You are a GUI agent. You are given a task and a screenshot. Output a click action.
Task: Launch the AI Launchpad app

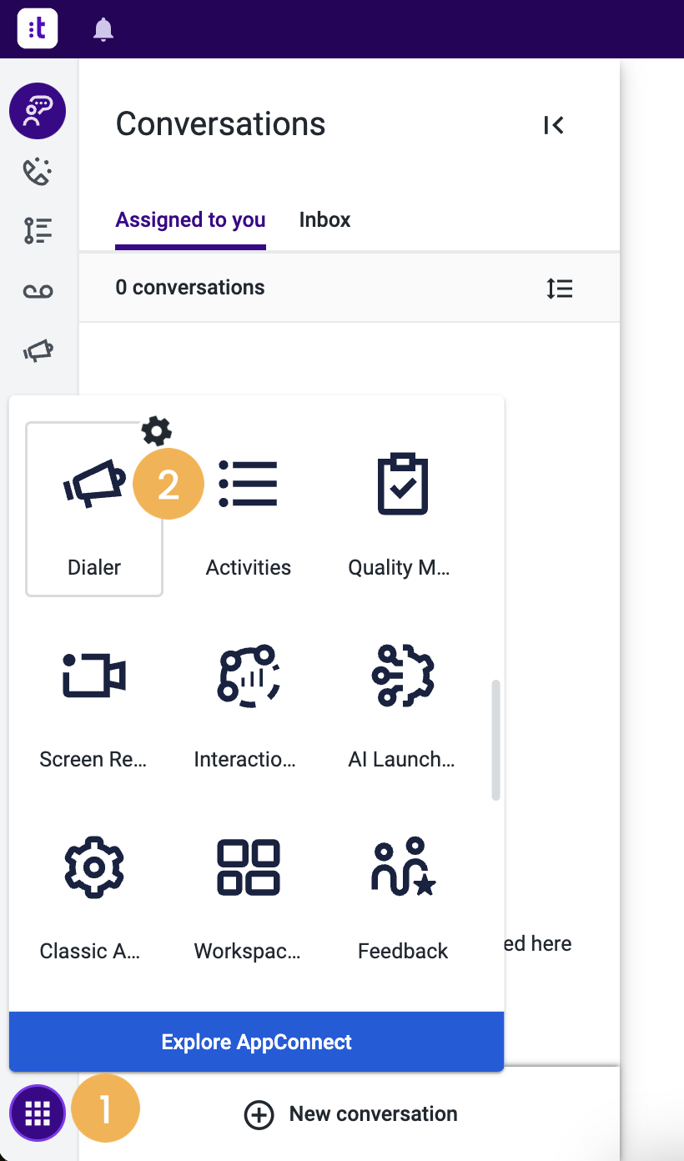[x=402, y=701]
